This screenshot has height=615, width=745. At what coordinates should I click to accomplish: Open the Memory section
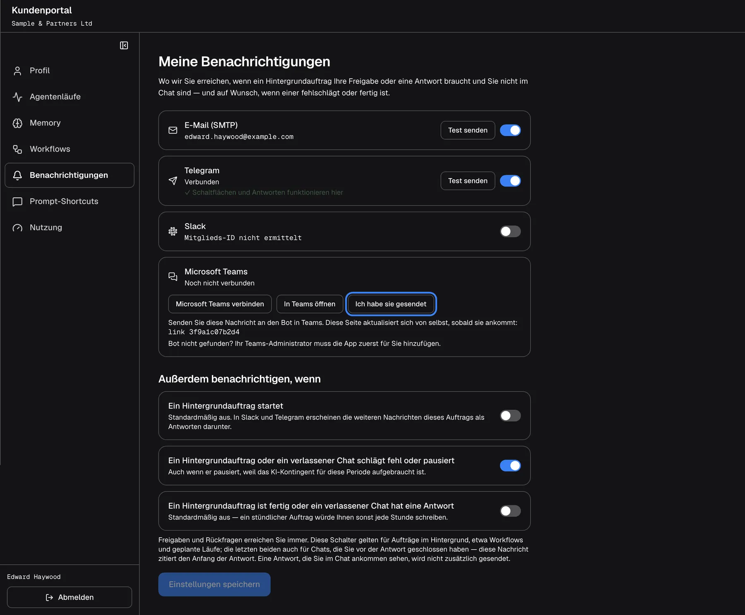(x=70, y=123)
